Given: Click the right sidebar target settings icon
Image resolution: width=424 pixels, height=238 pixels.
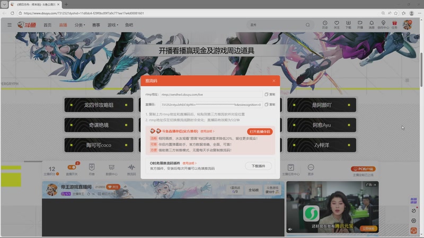Looking at the screenshot, I should (x=413, y=221).
